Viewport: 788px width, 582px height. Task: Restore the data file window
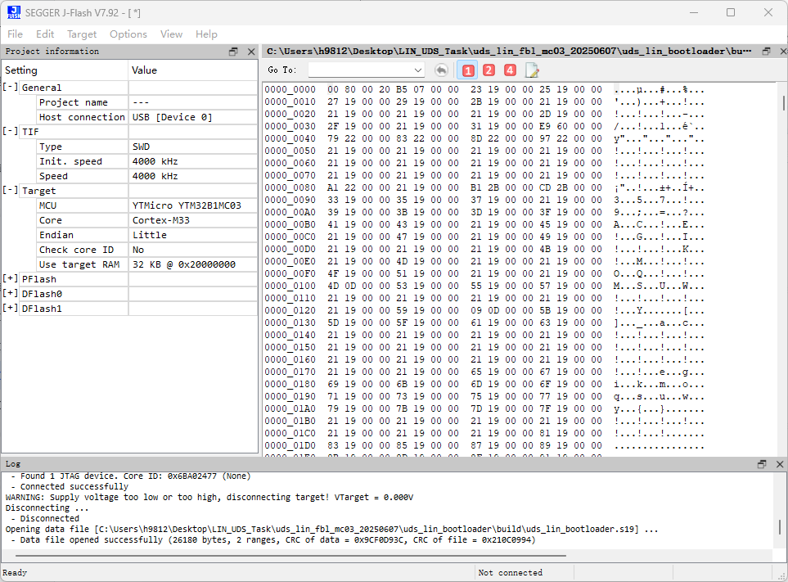point(767,52)
